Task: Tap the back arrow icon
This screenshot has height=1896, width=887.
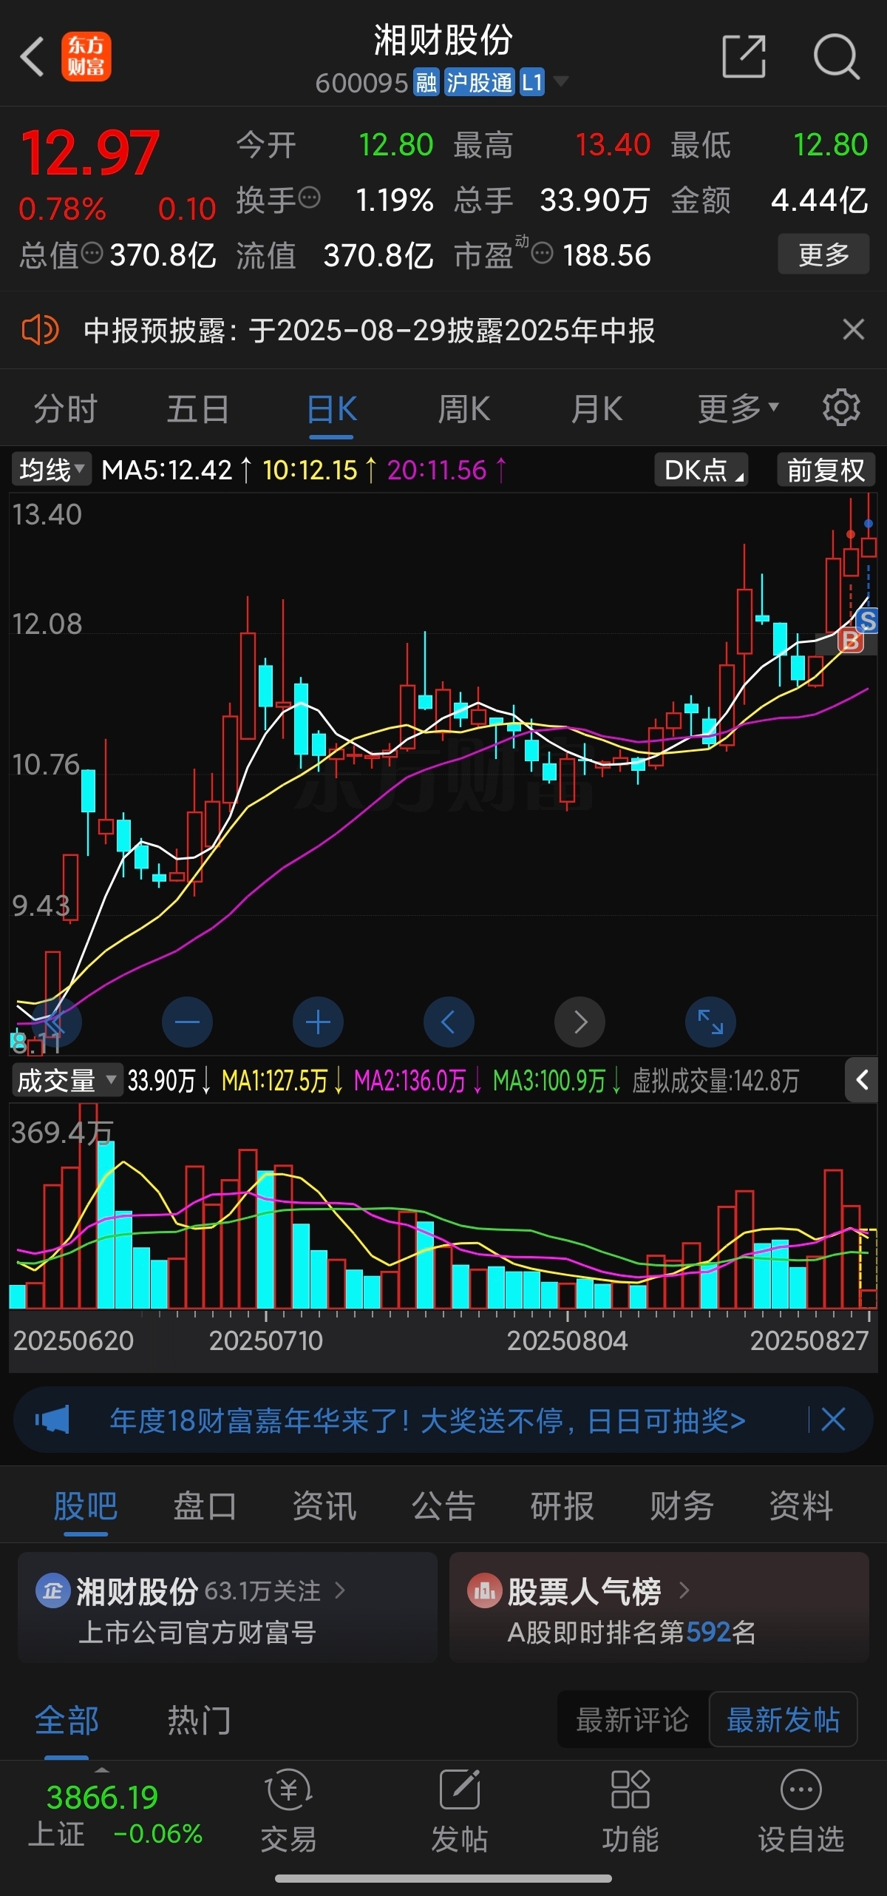Action: click(33, 57)
